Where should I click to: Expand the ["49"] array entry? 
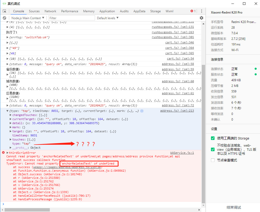click(7, 48)
